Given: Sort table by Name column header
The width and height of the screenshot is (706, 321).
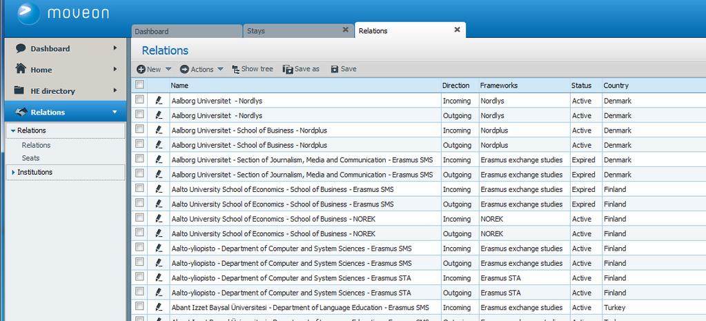Looking at the screenshot, I should [305, 85].
